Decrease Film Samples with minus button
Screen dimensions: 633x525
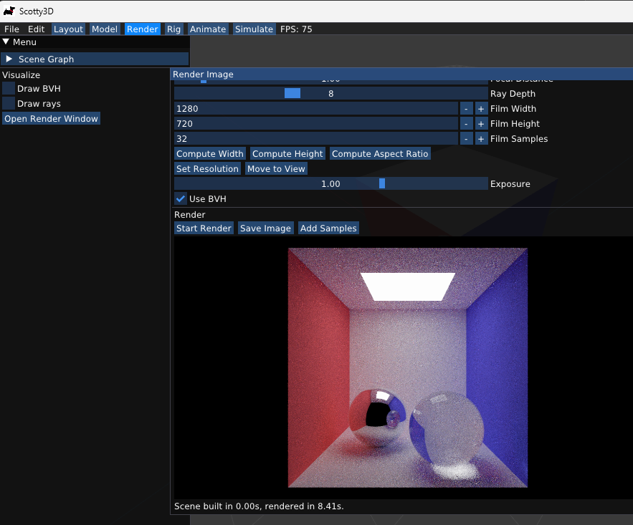click(x=466, y=139)
